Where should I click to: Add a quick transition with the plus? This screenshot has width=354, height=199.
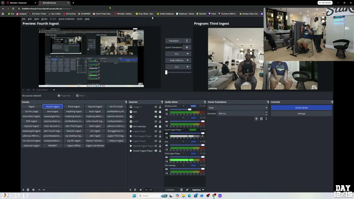[187, 47]
